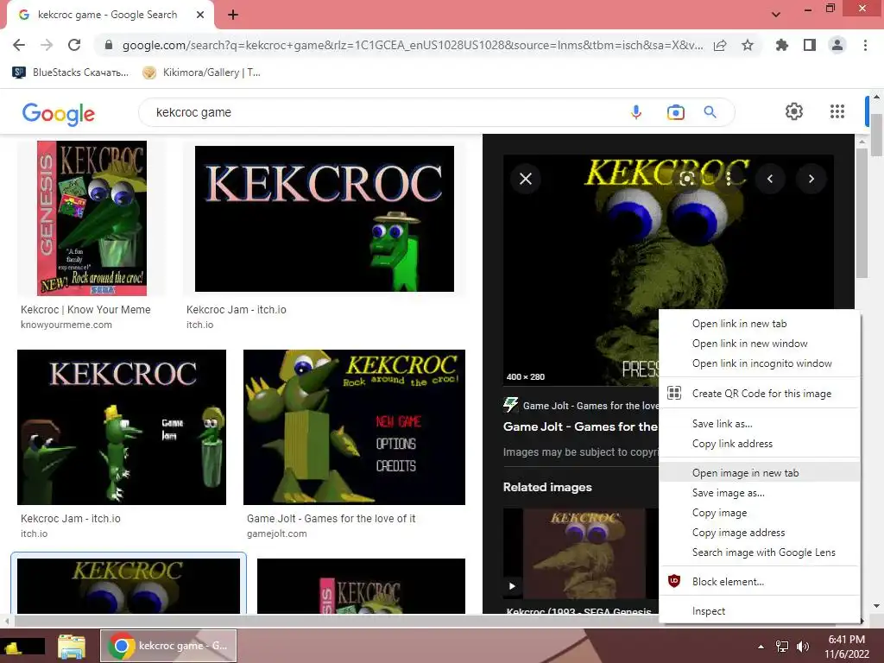Select Create QR Code for this image
The width and height of the screenshot is (884, 663).
pos(760,394)
